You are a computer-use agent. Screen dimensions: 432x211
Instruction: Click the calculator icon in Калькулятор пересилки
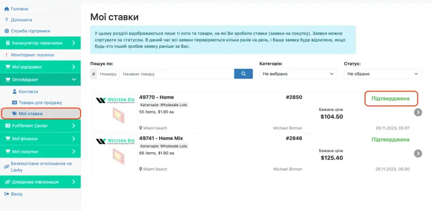8,43
